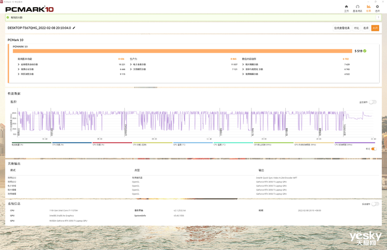Click the Digital Content Creation orange score value

click(346, 59)
